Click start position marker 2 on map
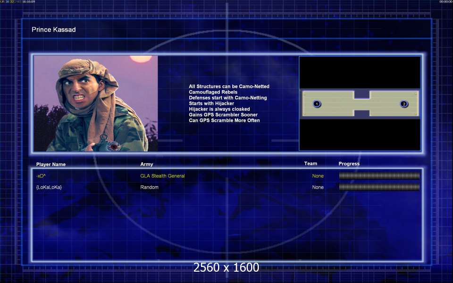 (x=403, y=104)
